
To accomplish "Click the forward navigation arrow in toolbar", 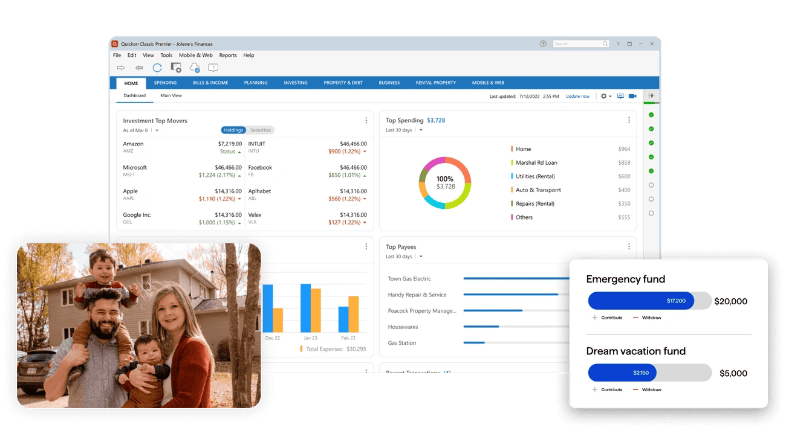I will (121, 68).
